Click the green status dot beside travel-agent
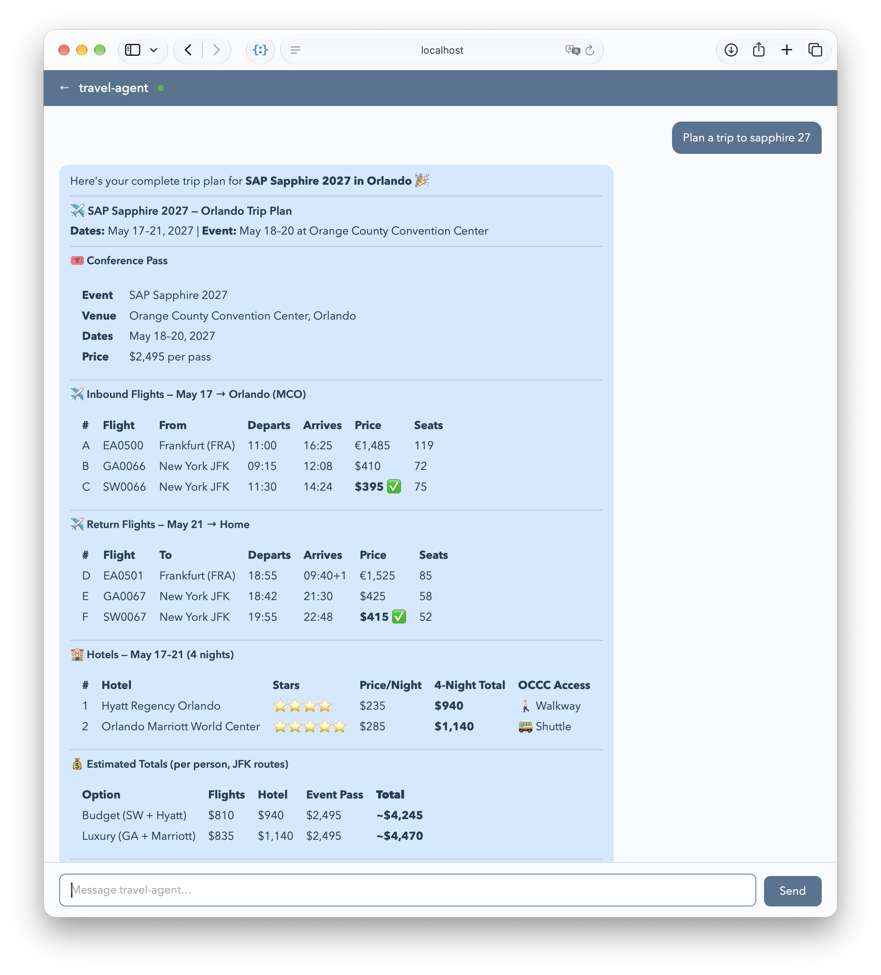The image size is (881, 975). [x=161, y=88]
